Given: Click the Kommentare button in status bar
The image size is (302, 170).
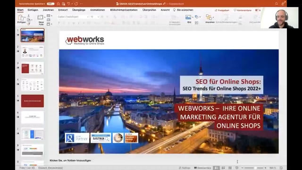Looking at the screenshot, I should pyautogui.click(x=202, y=168).
